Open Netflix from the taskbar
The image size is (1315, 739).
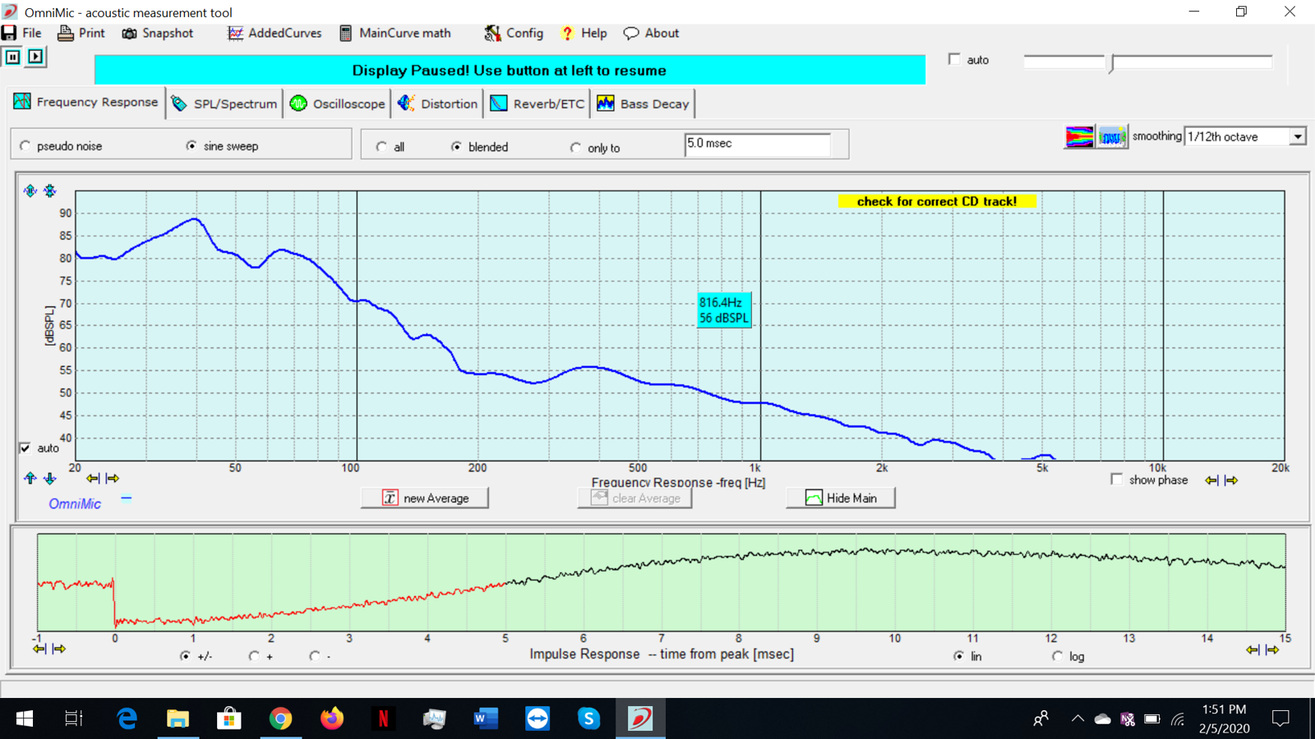(383, 718)
